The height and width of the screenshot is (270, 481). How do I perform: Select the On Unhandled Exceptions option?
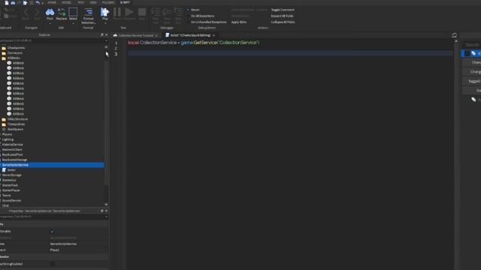[x=209, y=22]
